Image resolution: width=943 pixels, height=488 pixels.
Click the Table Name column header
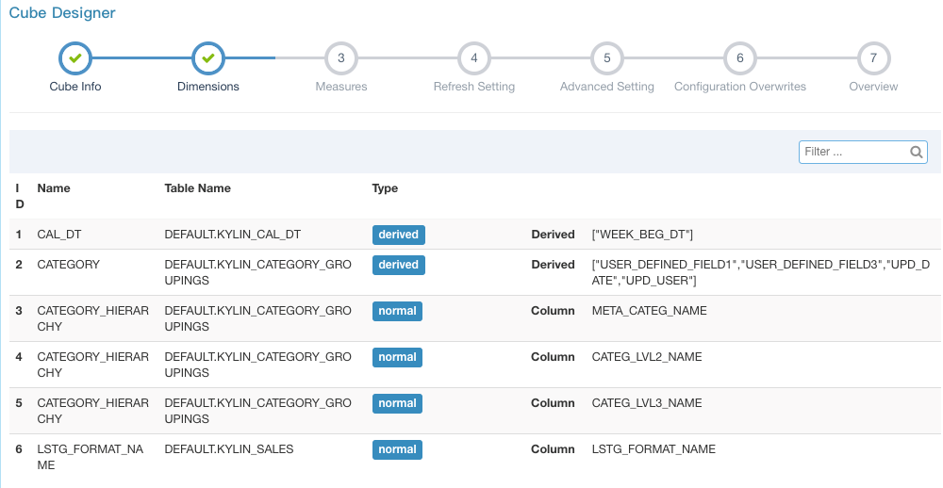coord(197,188)
